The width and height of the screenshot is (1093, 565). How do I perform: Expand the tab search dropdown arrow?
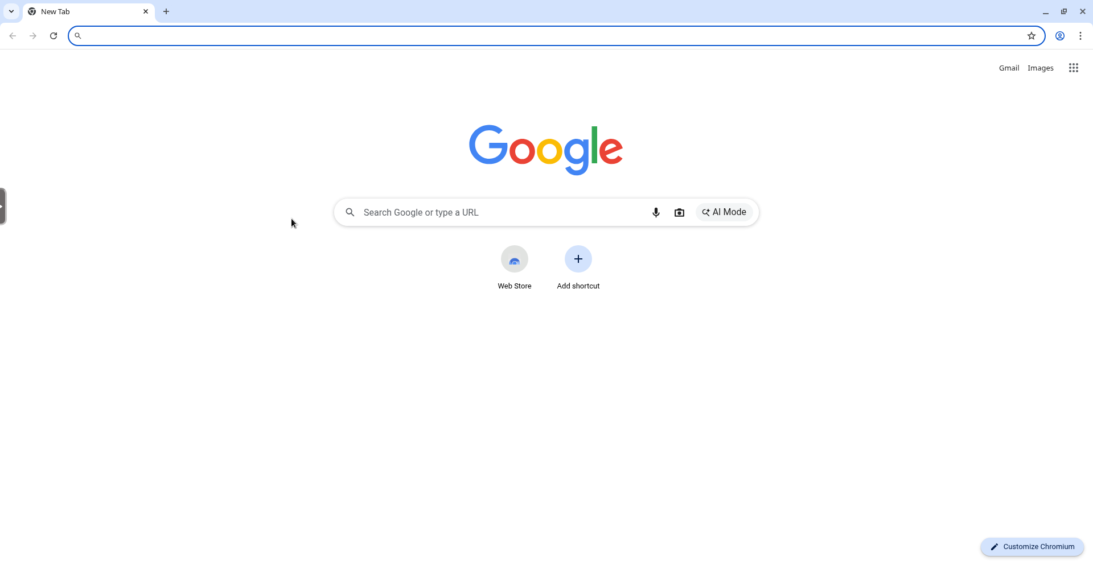[11, 11]
